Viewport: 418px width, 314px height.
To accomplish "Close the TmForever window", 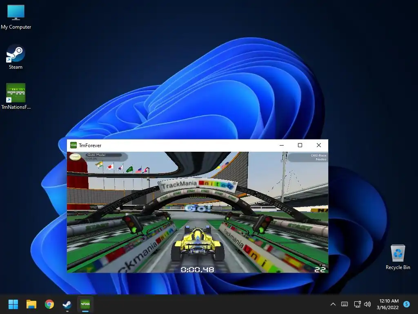I will (x=318, y=145).
